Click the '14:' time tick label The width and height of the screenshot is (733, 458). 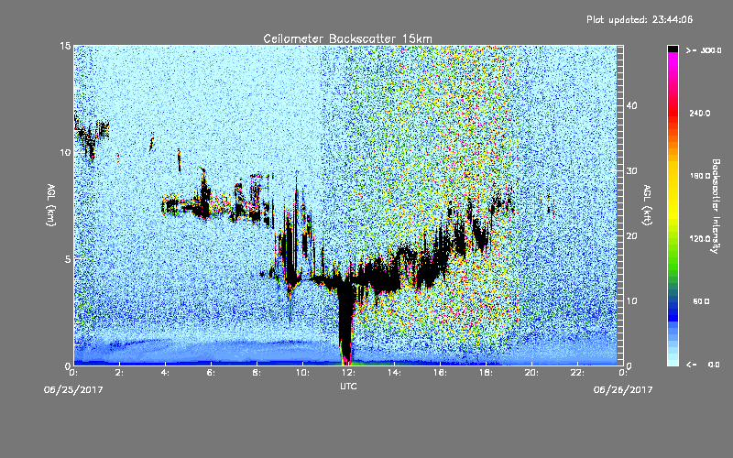click(x=394, y=373)
